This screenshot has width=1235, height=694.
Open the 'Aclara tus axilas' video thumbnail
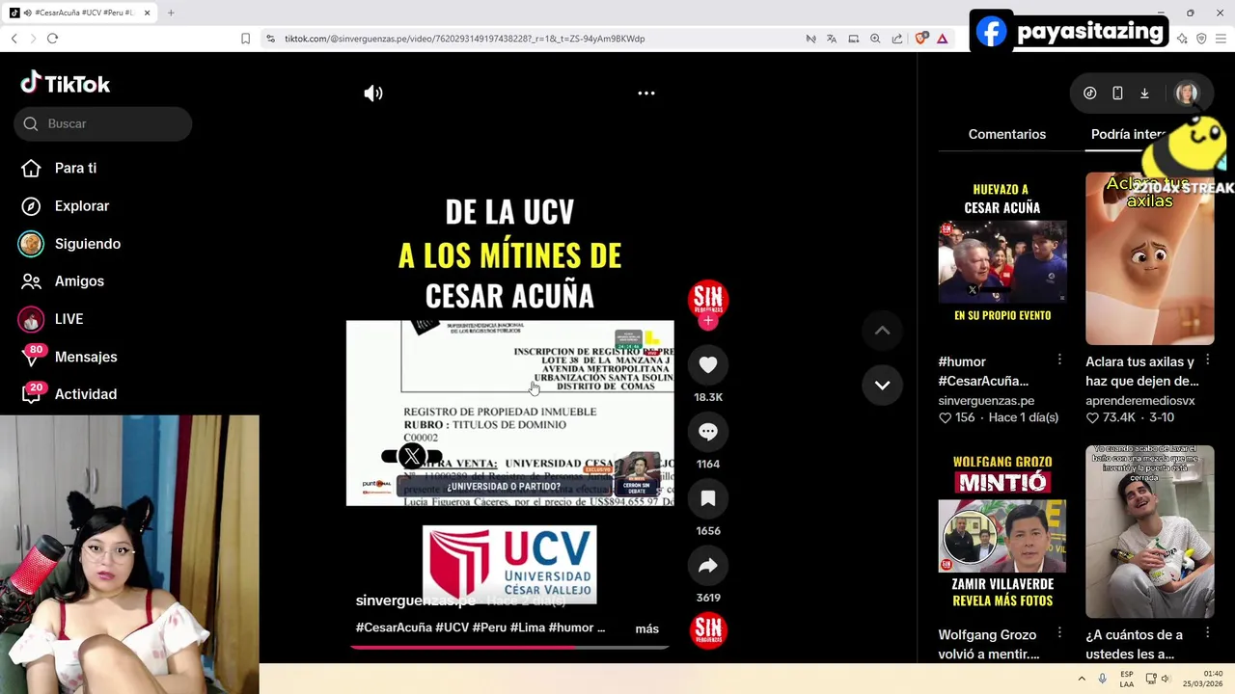point(1150,258)
